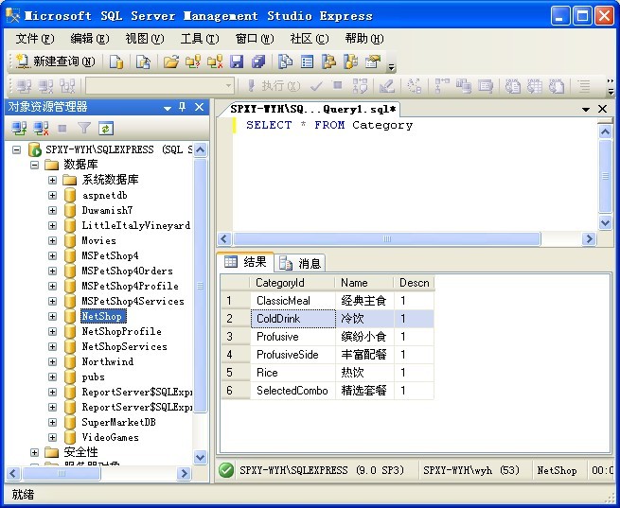Click the Save floppy disk icon

click(237, 61)
